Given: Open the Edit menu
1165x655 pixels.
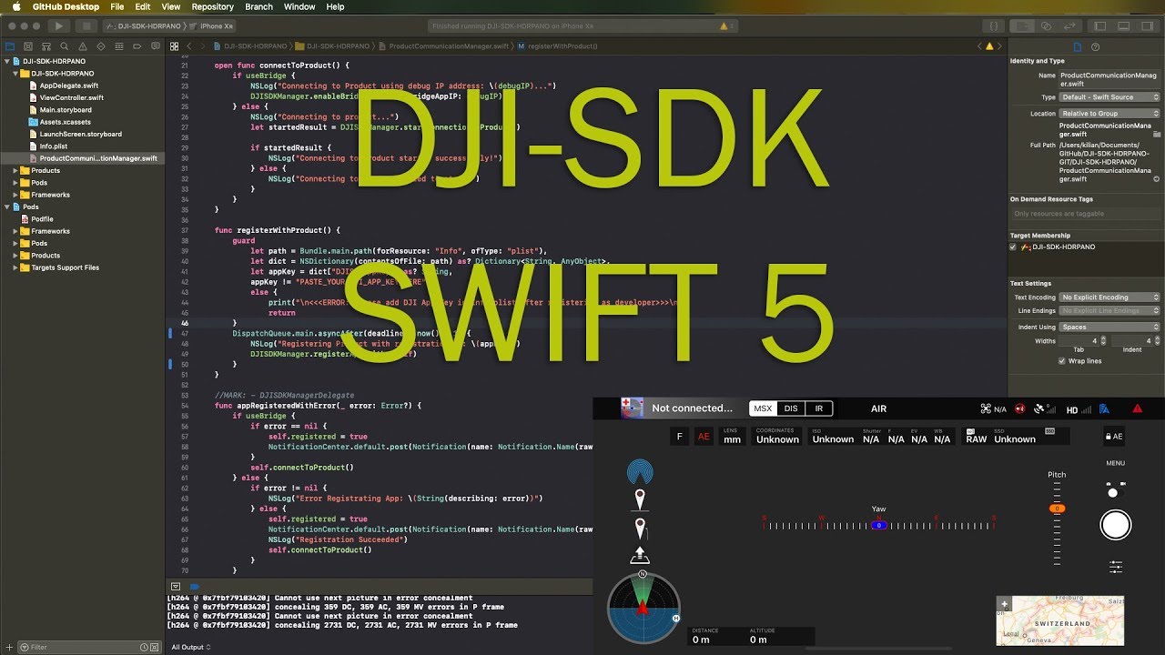Looking at the screenshot, I should click(143, 6).
